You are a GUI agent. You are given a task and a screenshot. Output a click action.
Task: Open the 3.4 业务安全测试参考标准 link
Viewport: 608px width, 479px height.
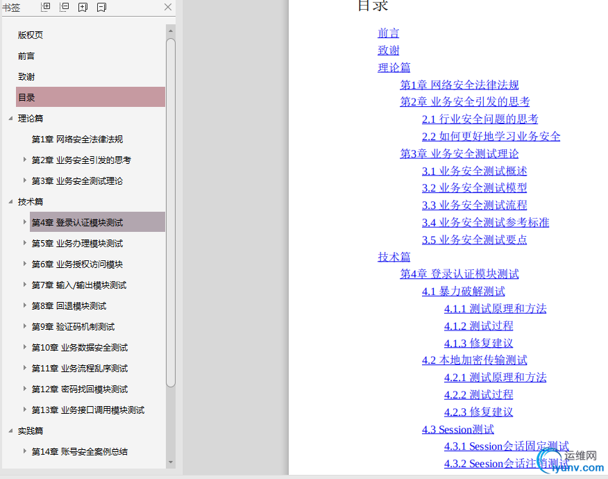tap(485, 222)
